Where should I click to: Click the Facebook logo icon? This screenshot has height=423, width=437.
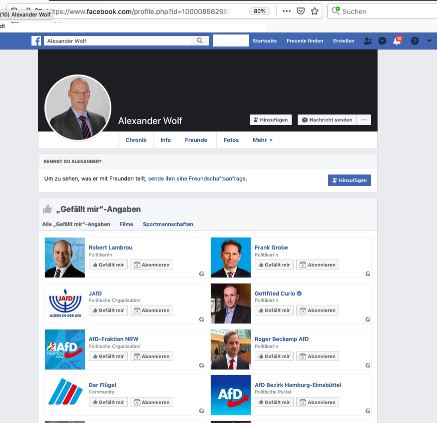pyautogui.click(x=36, y=40)
